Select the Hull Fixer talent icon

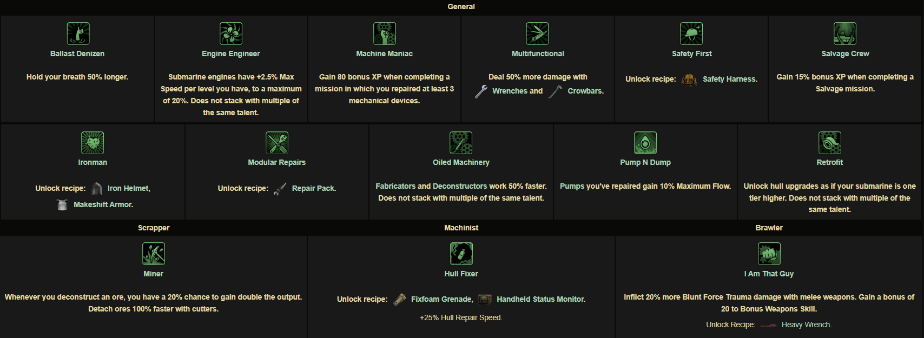(461, 254)
